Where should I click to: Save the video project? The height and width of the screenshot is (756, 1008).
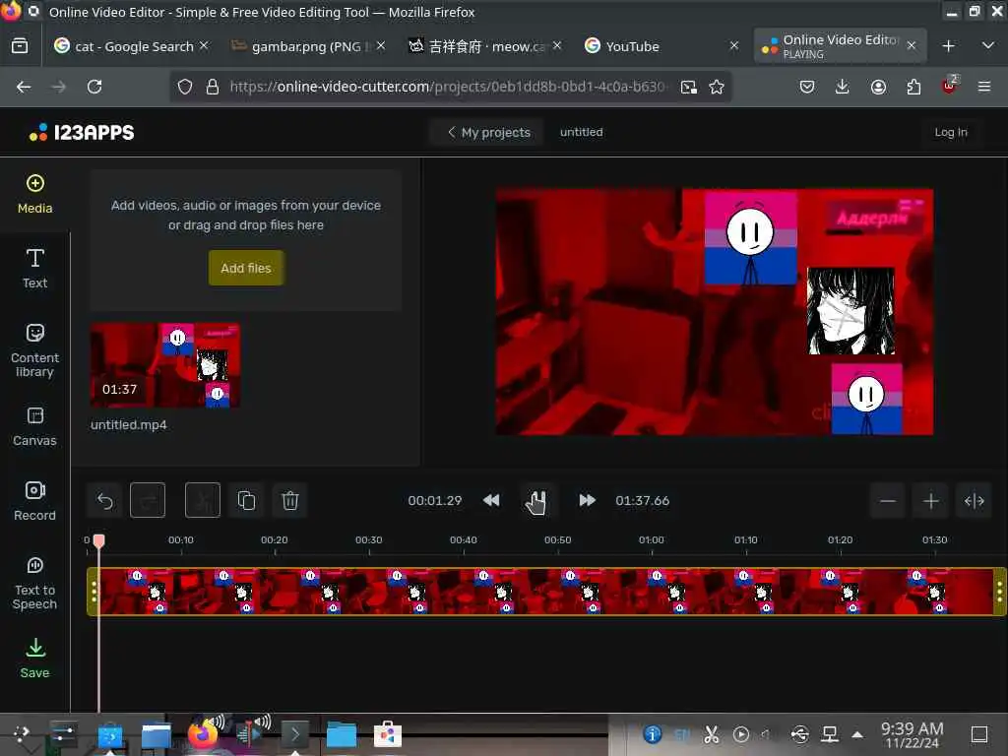(x=34, y=659)
